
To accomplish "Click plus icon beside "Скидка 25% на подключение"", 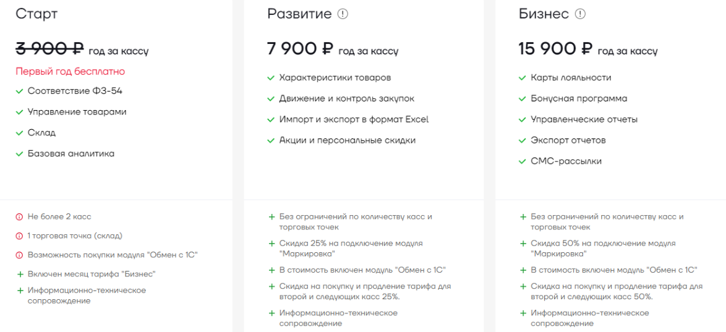I will (x=271, y=244).
